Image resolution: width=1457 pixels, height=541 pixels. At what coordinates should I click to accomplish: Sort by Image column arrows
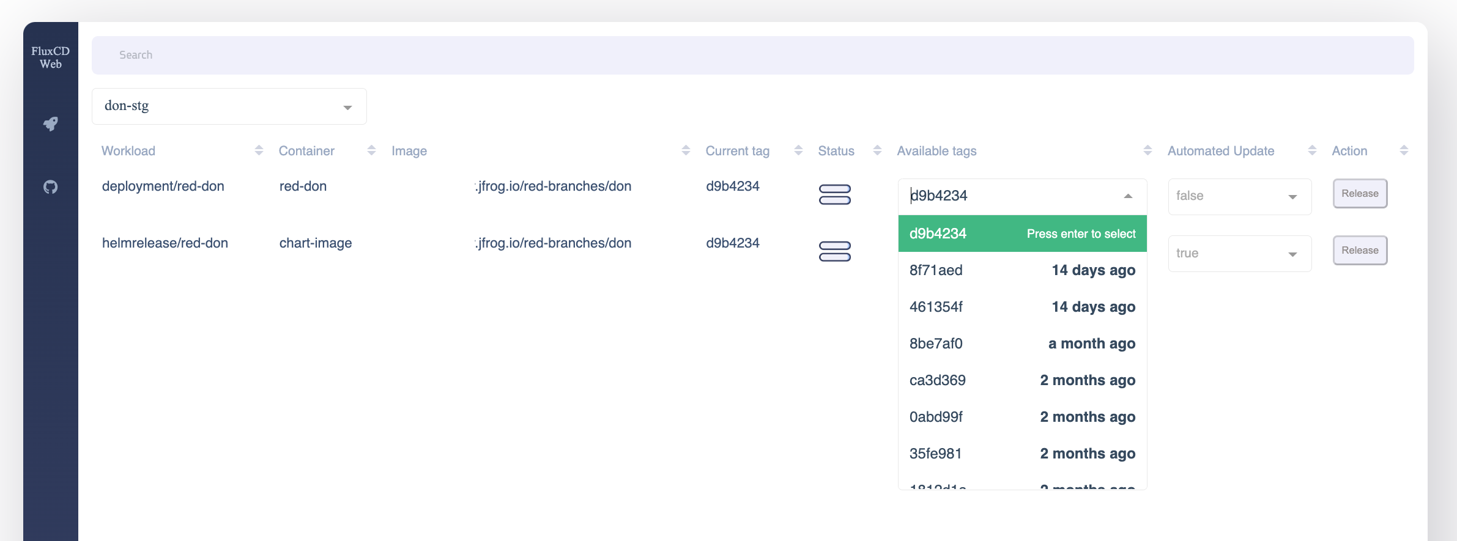click(x=686, y=150)
